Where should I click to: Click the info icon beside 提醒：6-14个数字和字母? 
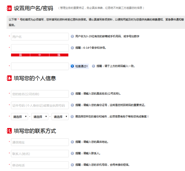72,48
